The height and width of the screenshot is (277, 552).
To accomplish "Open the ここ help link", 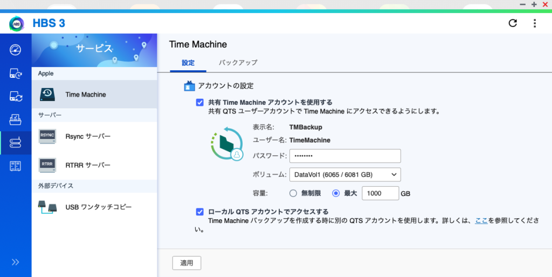I will [x=481, y=221].
